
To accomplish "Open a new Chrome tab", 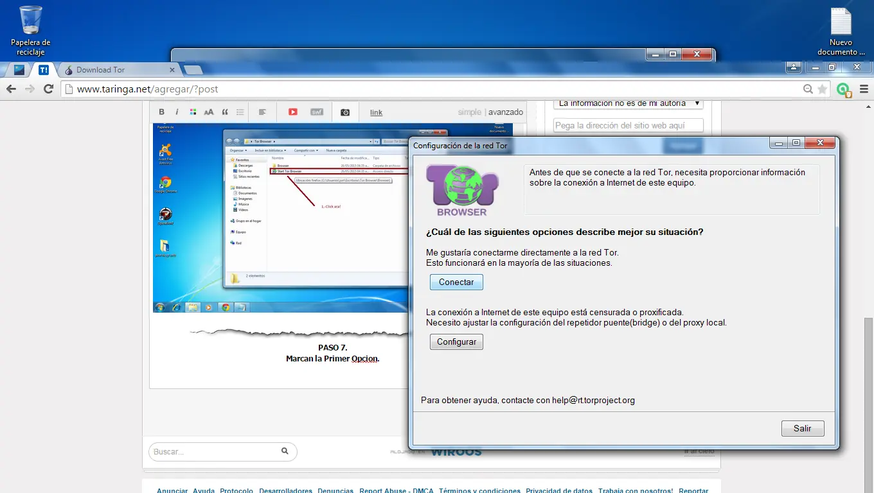I will [193, 70].
